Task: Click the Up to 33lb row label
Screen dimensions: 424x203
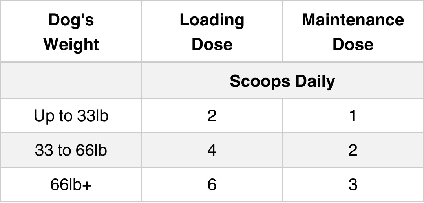Action: pyautogui.click(x=71, y=116)
